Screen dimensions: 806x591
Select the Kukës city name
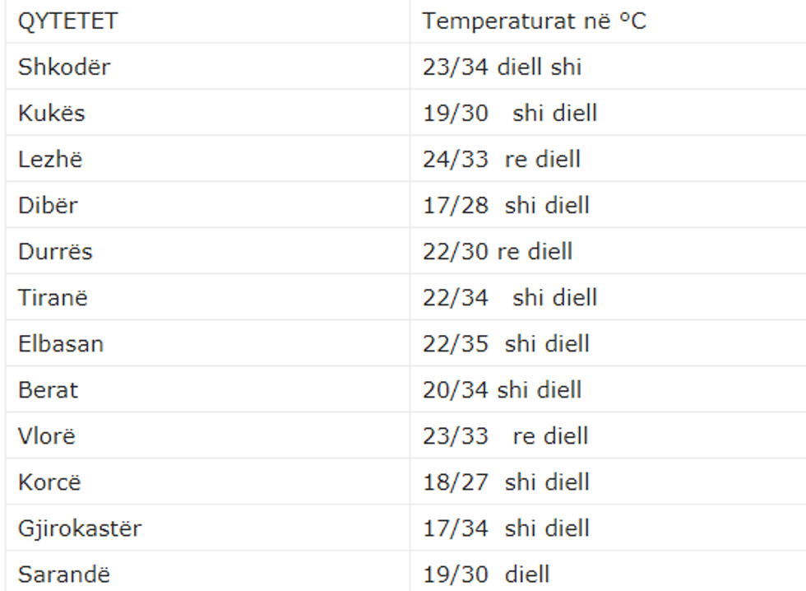[52, 113]
